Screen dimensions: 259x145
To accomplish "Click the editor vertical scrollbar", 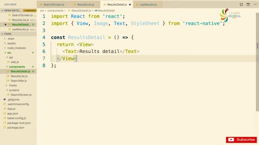I will (x=257, y=62).
